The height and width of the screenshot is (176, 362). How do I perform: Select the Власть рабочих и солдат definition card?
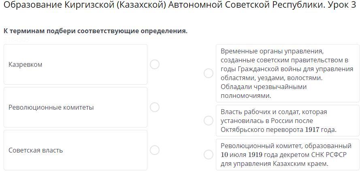pyautogui.click(x=287, y=121)
